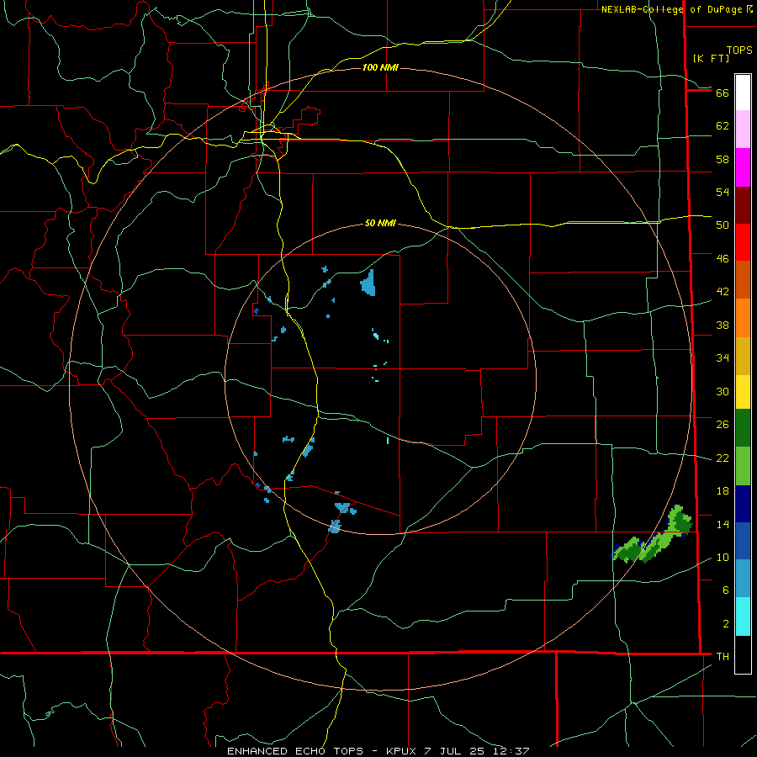Click the '10' legend value

click(x=723, y=557)
